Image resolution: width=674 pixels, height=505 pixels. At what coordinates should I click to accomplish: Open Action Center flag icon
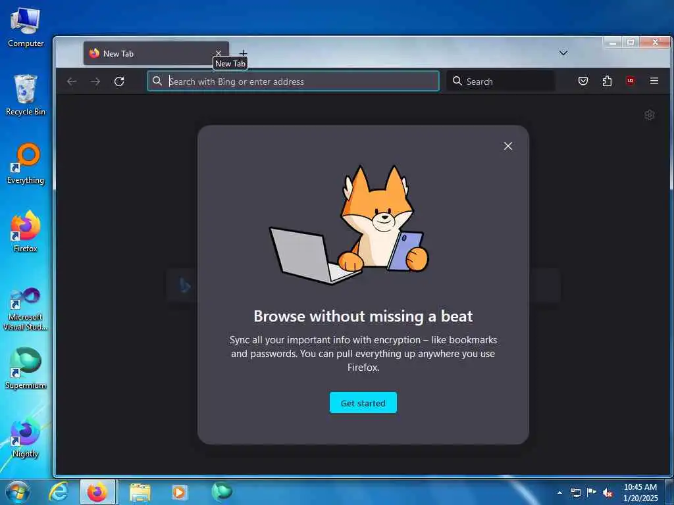point(592,493)
